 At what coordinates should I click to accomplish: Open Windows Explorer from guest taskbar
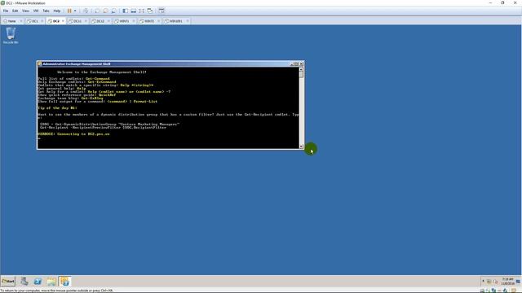coord(51,282)
